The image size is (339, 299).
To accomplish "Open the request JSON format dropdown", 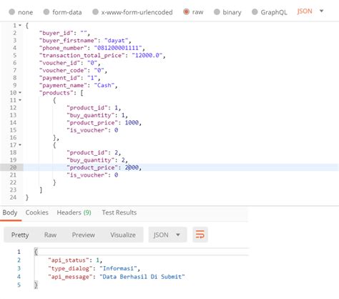I will [310, 11].
